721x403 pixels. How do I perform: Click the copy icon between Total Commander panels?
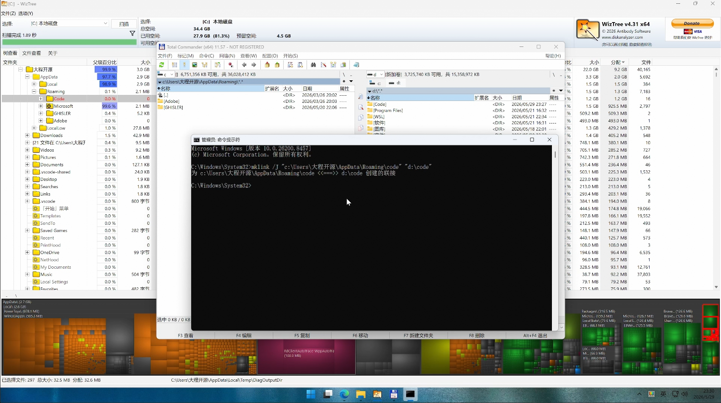361,118
